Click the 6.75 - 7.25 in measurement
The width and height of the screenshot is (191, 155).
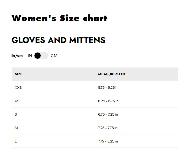[108, 114]
